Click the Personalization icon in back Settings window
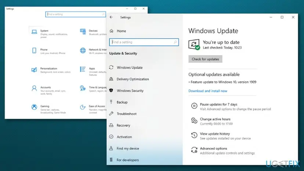This screenshot has height=171, width=304. pyautogui.click(x=34, y=70)
